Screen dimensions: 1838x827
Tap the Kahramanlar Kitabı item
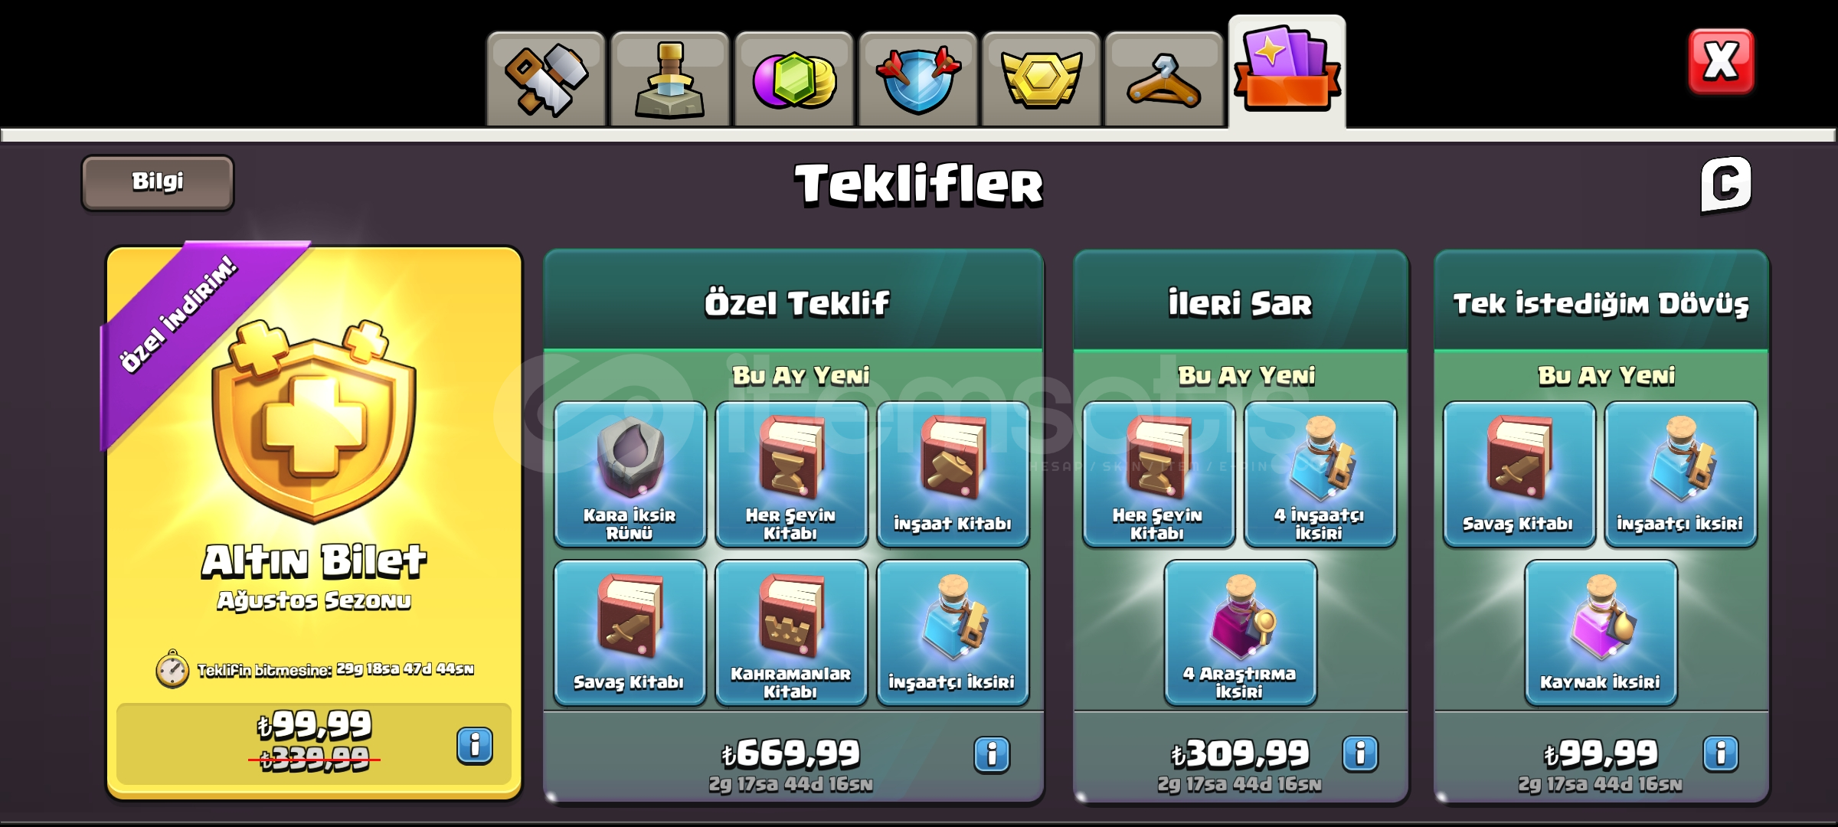click(791, 633)
